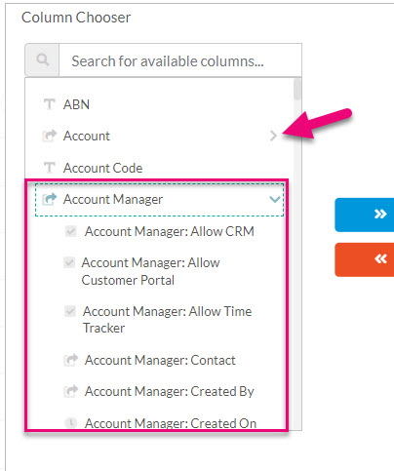Image resolution: width=394 pixels, height=471 pixels.
Task: Select the Account Code column
Action: point(102,168)
